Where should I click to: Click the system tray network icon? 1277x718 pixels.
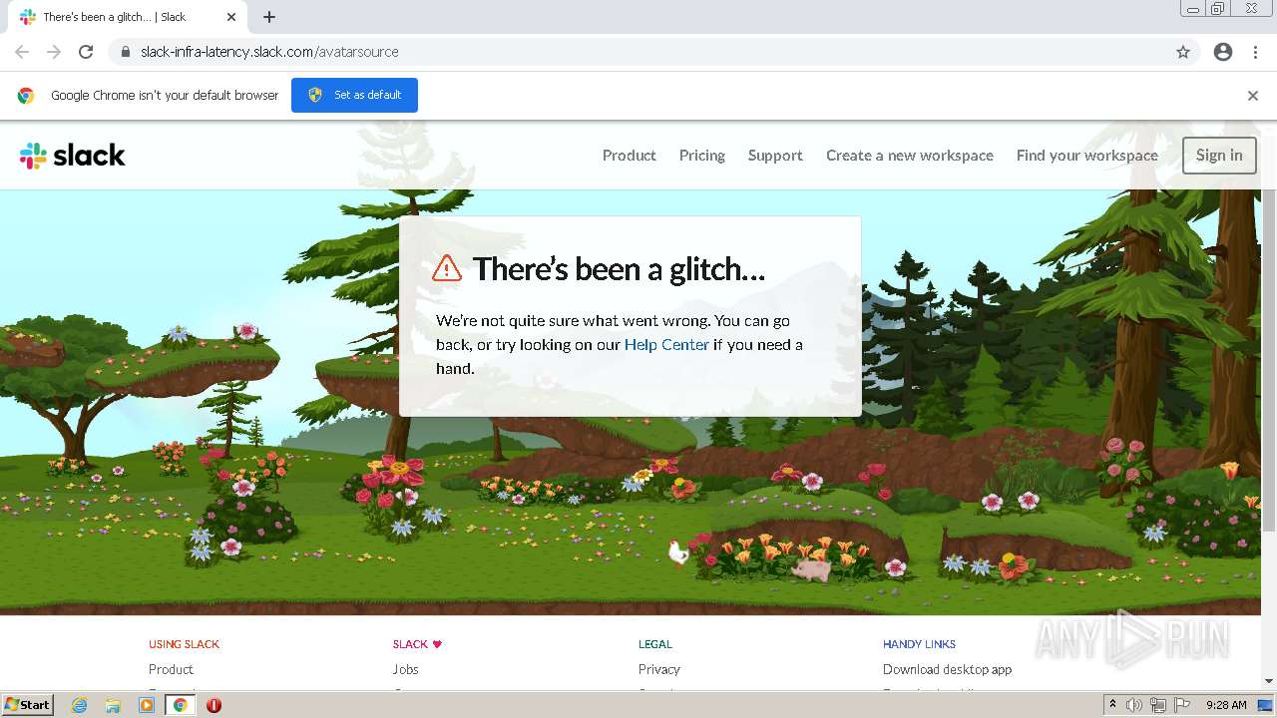coord(1158,705)
